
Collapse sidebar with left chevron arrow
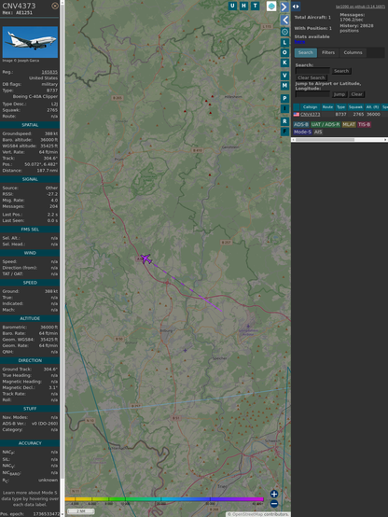coord(284,20)
